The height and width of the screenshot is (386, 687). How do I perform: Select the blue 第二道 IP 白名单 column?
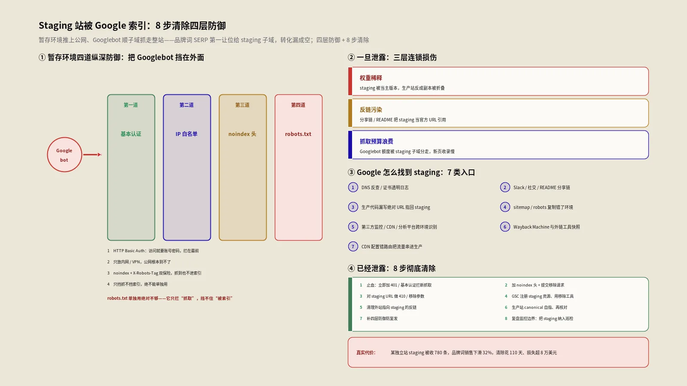click(187, 167)
